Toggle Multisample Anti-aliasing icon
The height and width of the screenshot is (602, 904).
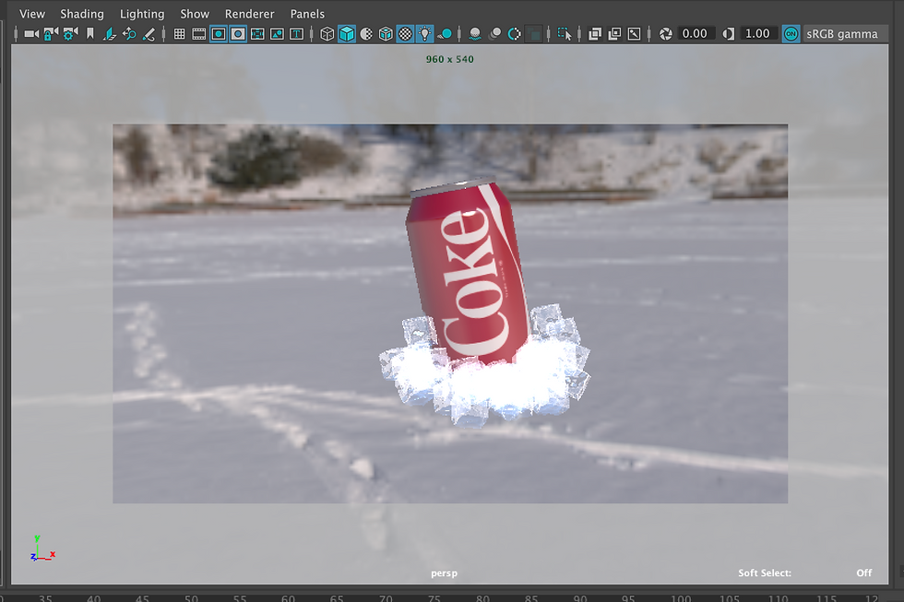515,34
